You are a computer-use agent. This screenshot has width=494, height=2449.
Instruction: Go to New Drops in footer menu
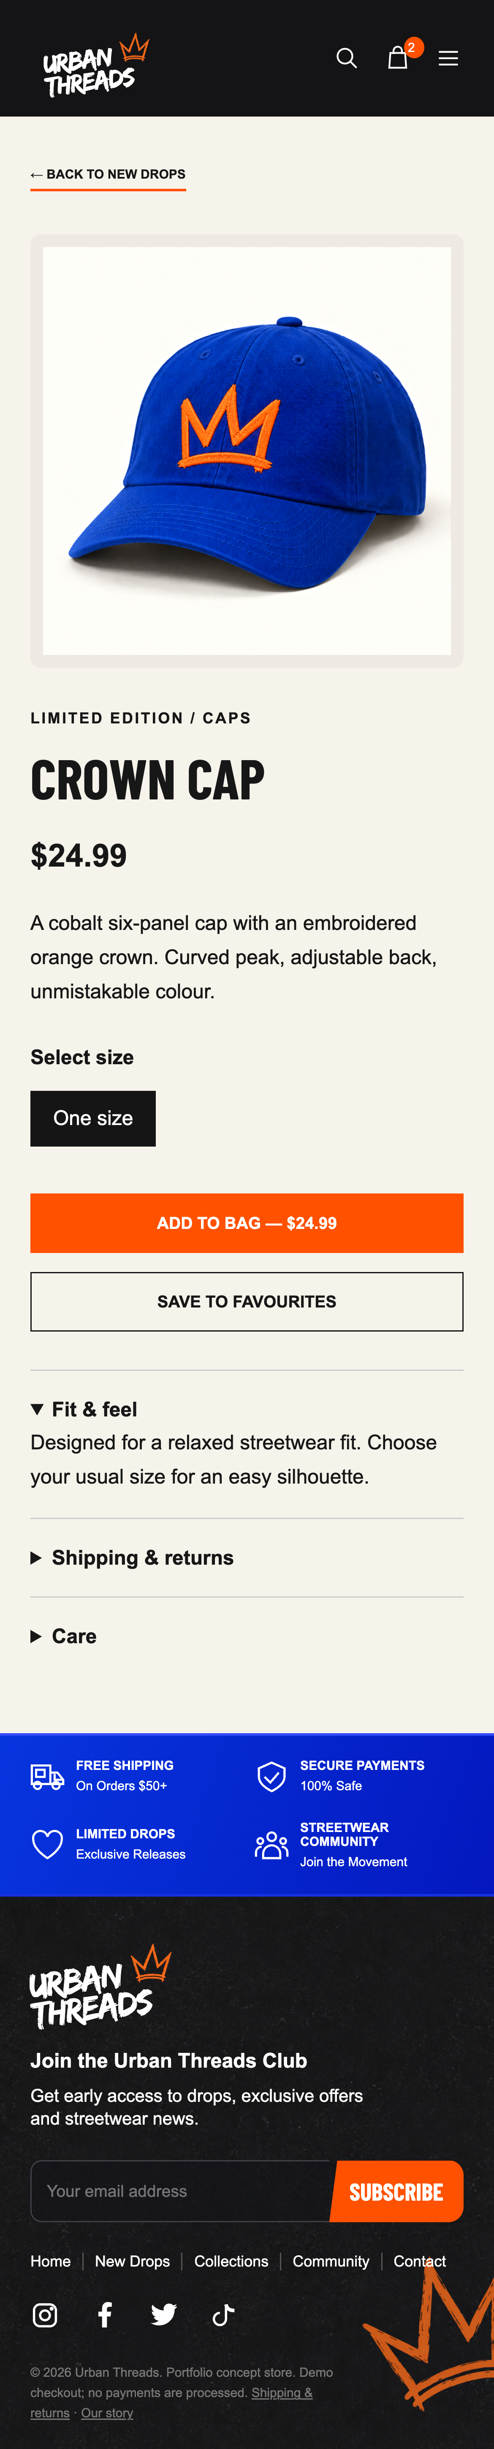click(x=132, y=2261)
